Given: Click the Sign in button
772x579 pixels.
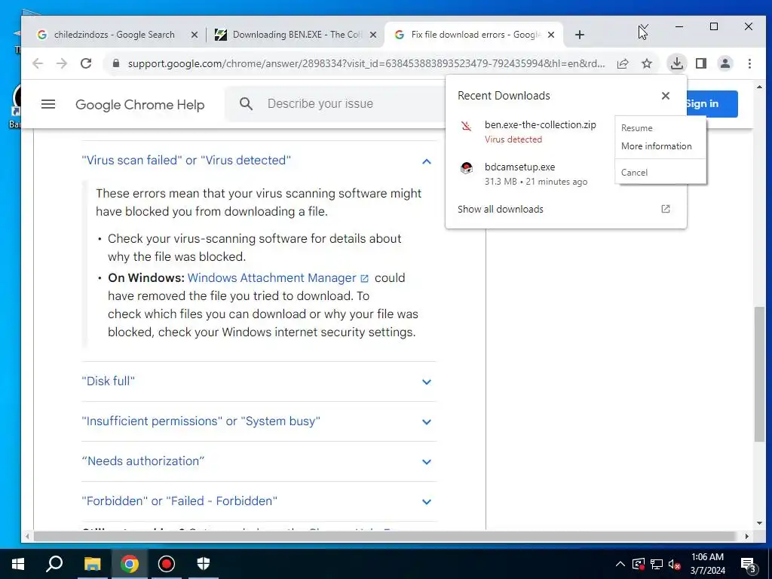Looking at the screenshot, I should click(712, 104).
